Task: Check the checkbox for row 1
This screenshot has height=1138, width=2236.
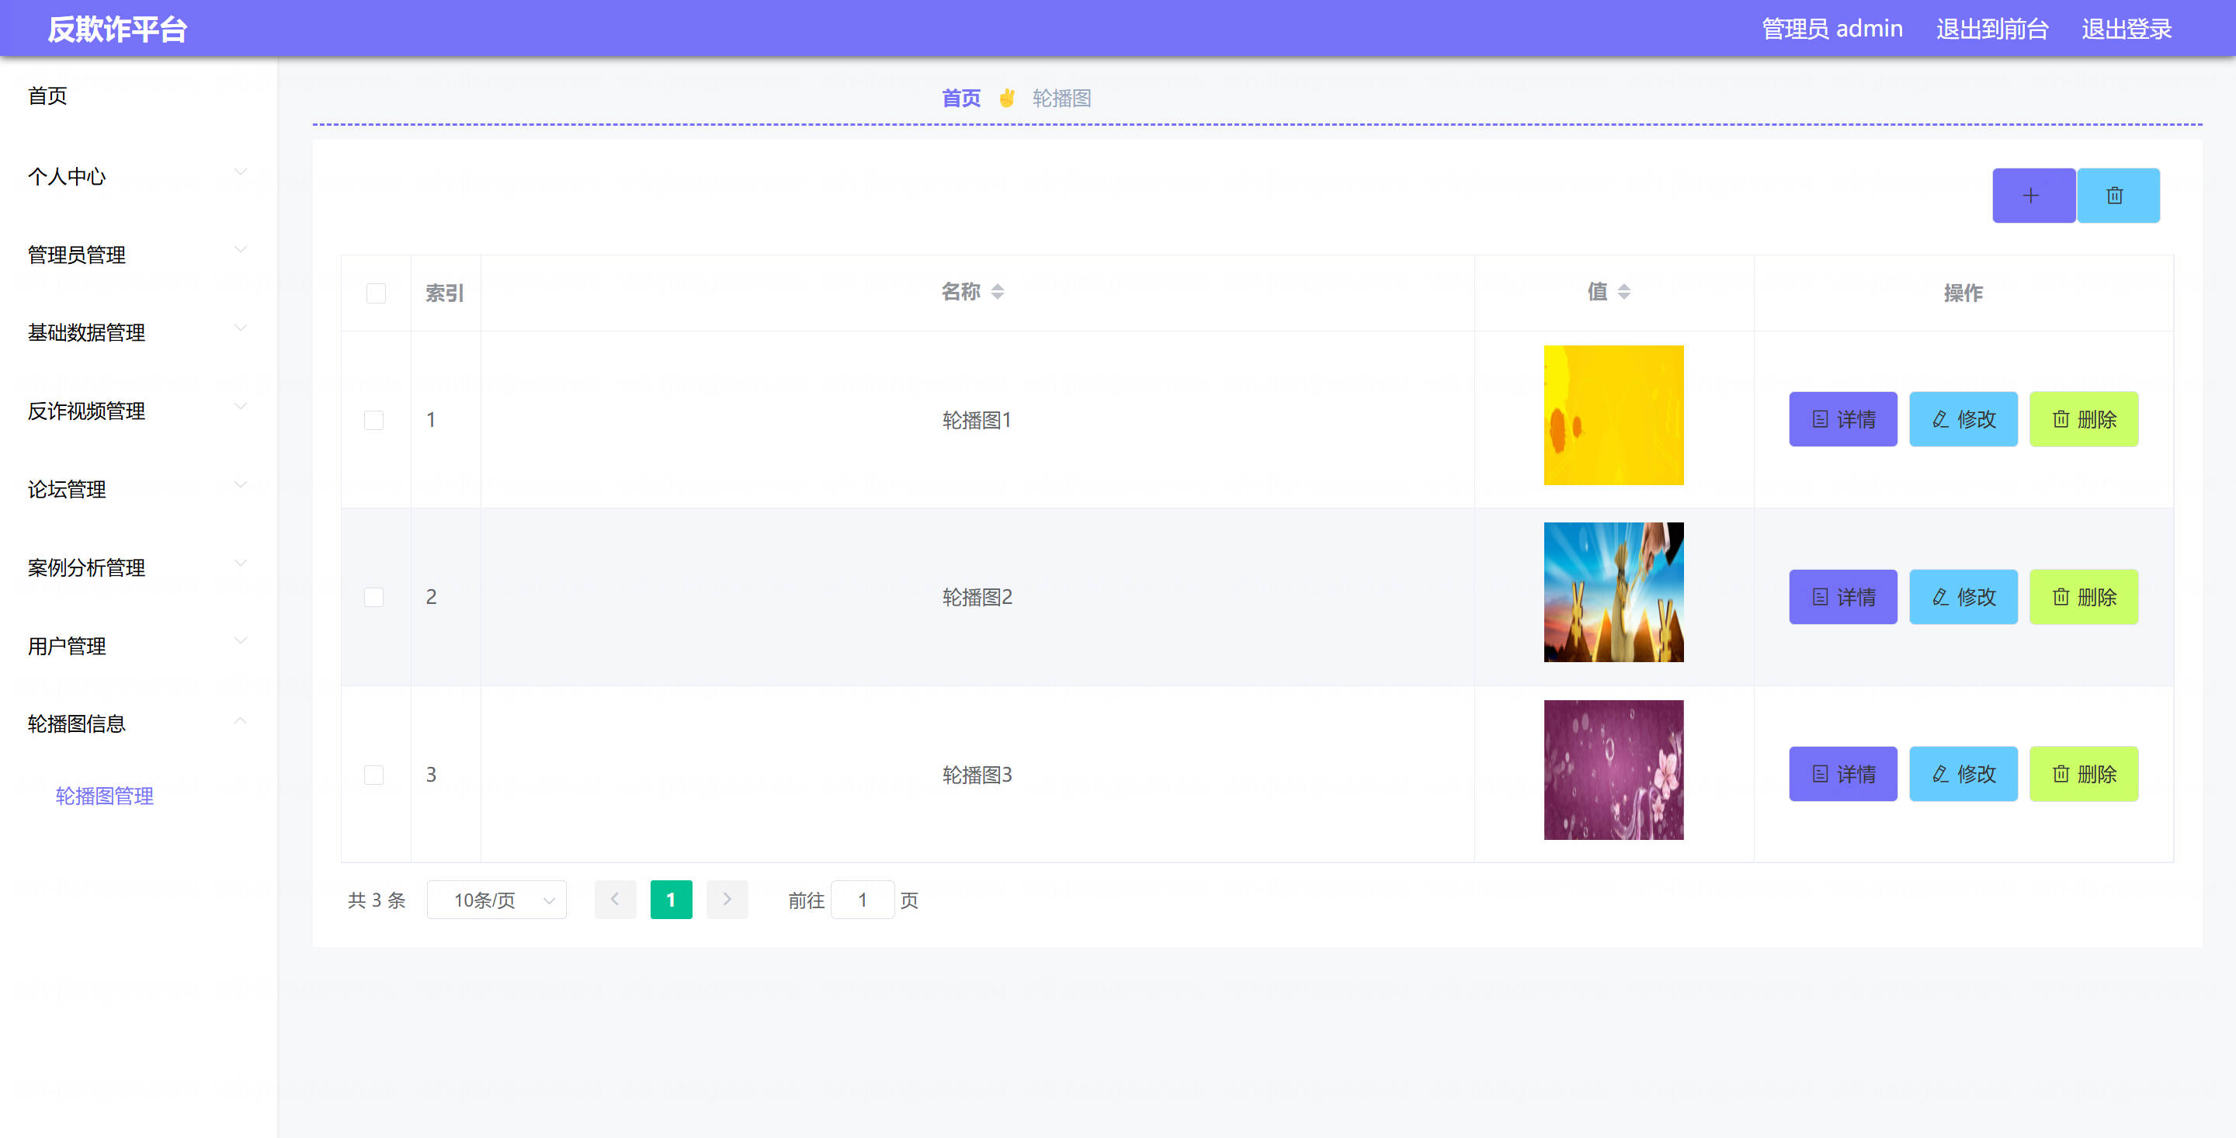Action: [x=374, y=420]
